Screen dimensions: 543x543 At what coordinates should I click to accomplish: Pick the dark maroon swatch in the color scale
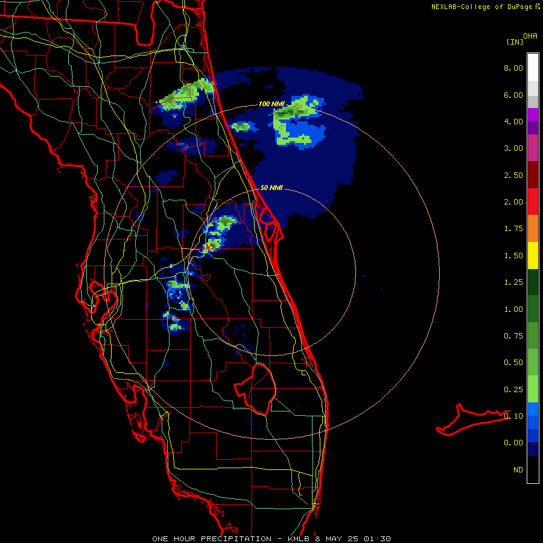point(533,175)
